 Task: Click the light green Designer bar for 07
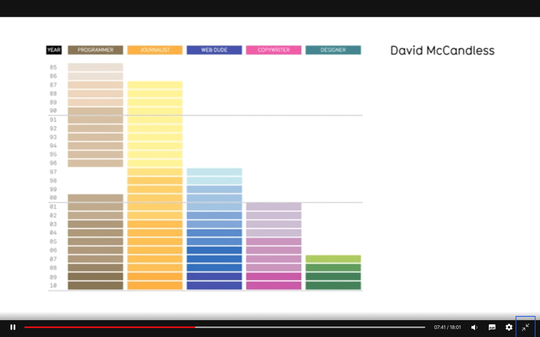pos(333,259)
